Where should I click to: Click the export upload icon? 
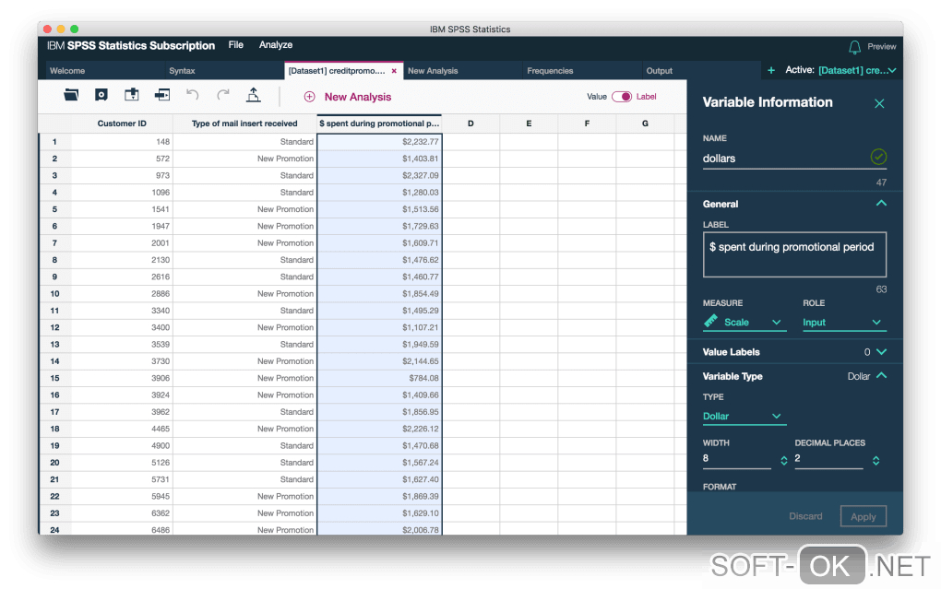click(254, 95)
